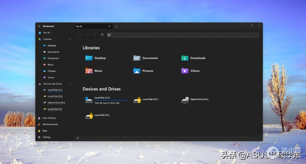Screen dimensions: 306x164
Task: Add a new tab with plus button
Action: [x=116, y=26]
